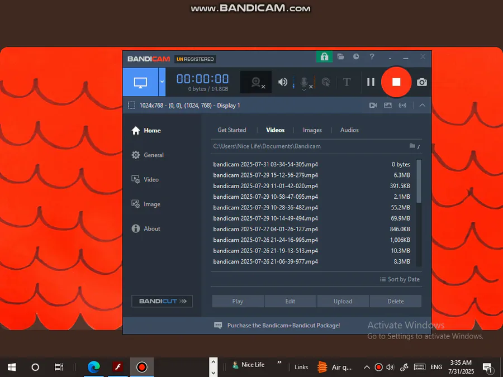Open output folder icon in title bar
This screenshot has width=503, height=377.
click(341, 57)
